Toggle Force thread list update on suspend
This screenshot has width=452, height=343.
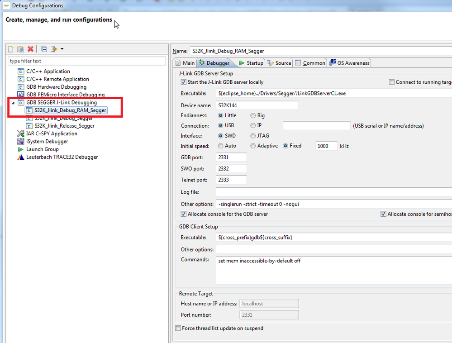click(x=178, y=329)
